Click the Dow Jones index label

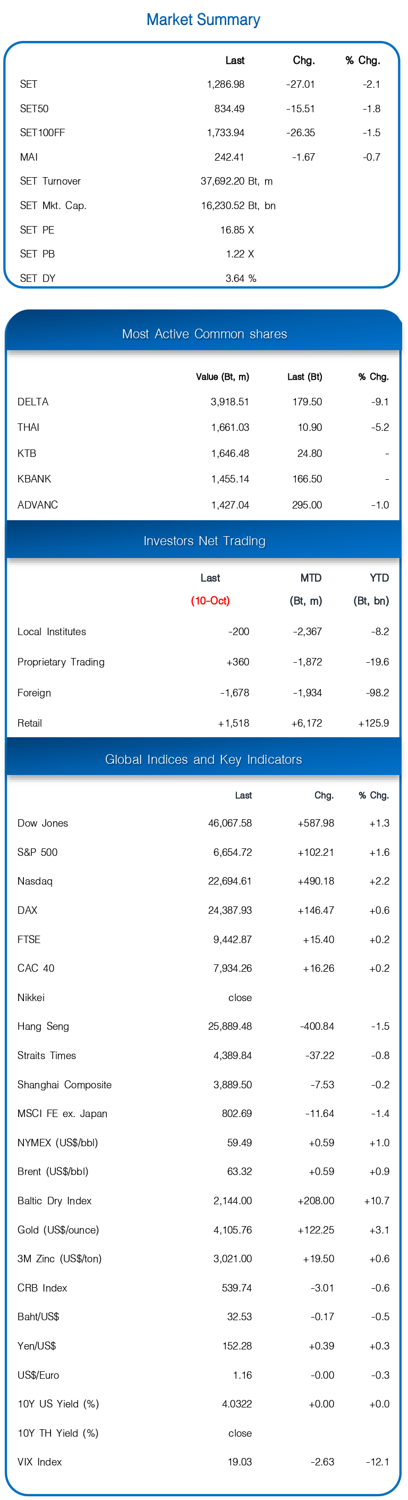(x=42, y=823)
